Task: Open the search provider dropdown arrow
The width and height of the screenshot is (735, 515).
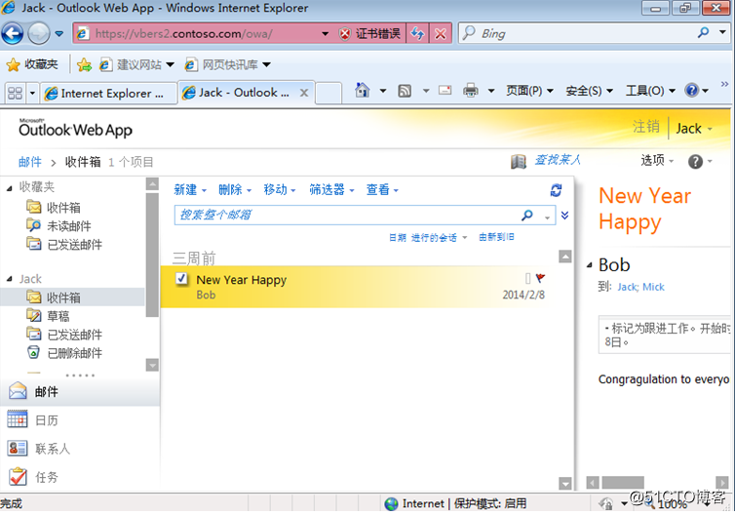Action: (722, 32)
